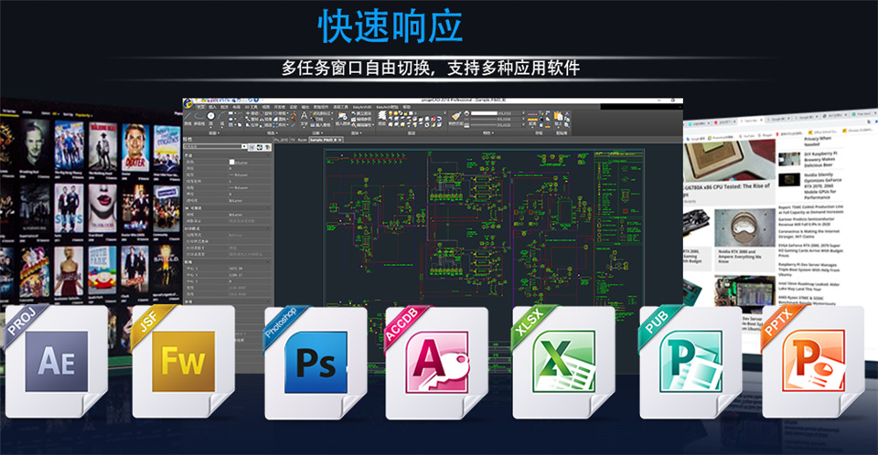Click the progeCAD application logo icon
Image resolution: width=878 pixels, height=455 pixels.
pos(187,103)
